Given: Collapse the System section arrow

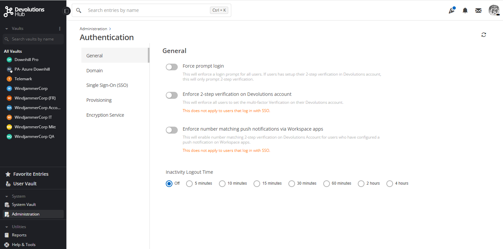Looking at the screenshot, I should tap(7, 196).
